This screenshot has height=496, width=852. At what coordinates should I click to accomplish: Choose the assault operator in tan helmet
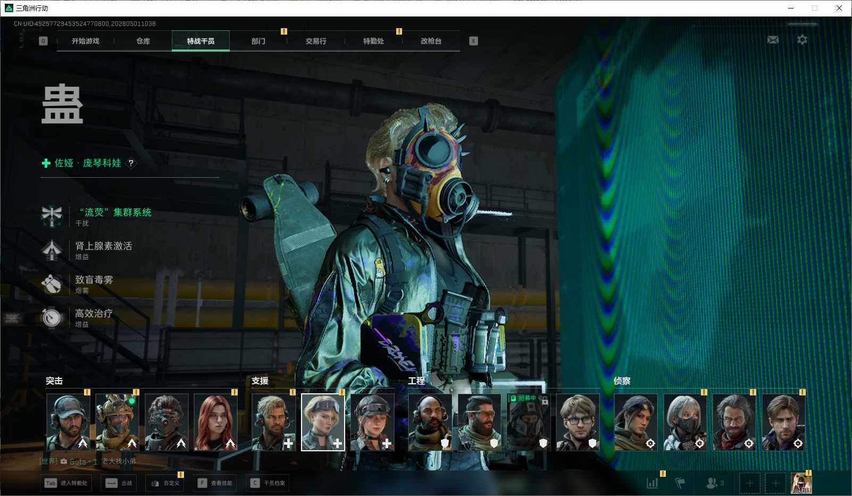pos(117,422)
